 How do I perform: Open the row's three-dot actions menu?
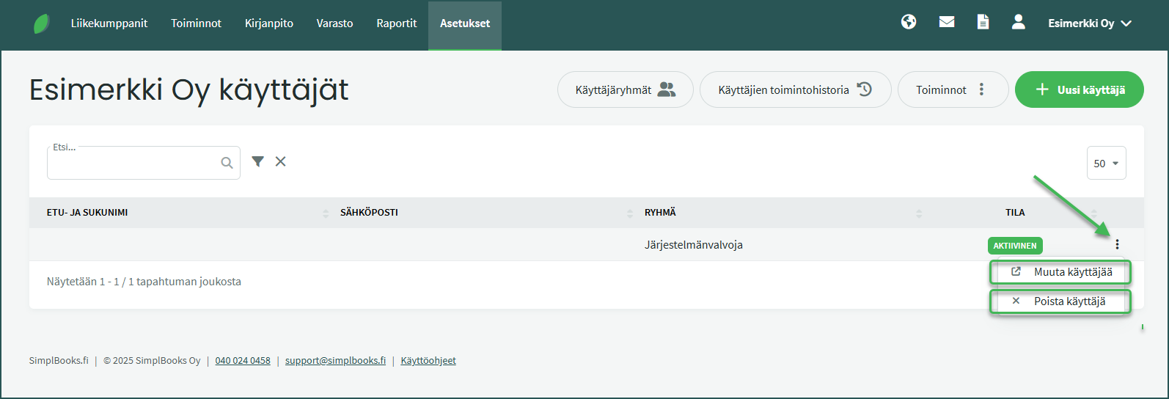click(x=1117, y=244)
